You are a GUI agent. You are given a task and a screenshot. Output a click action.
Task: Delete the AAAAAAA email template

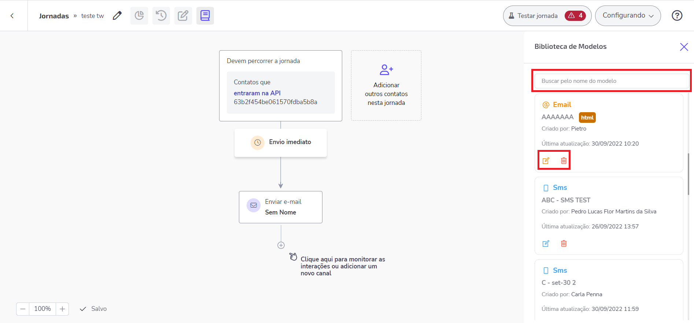[x=564, y=161]
